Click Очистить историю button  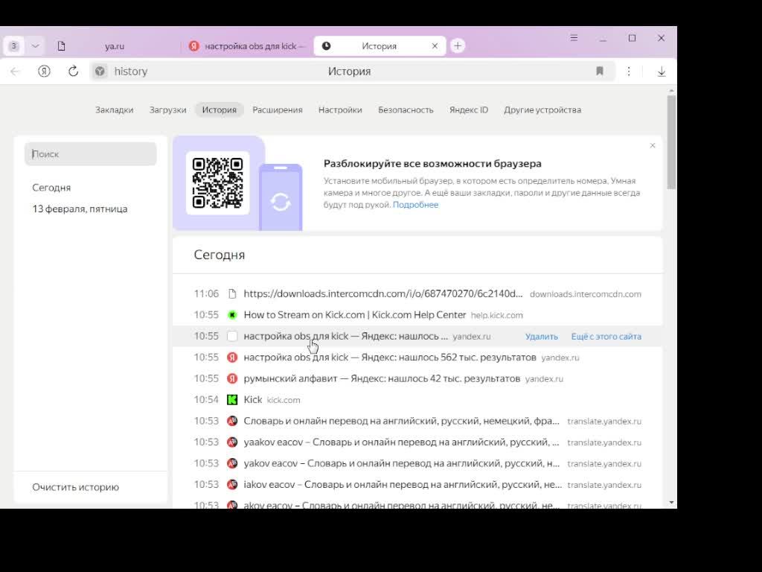[x=75, y=487]
